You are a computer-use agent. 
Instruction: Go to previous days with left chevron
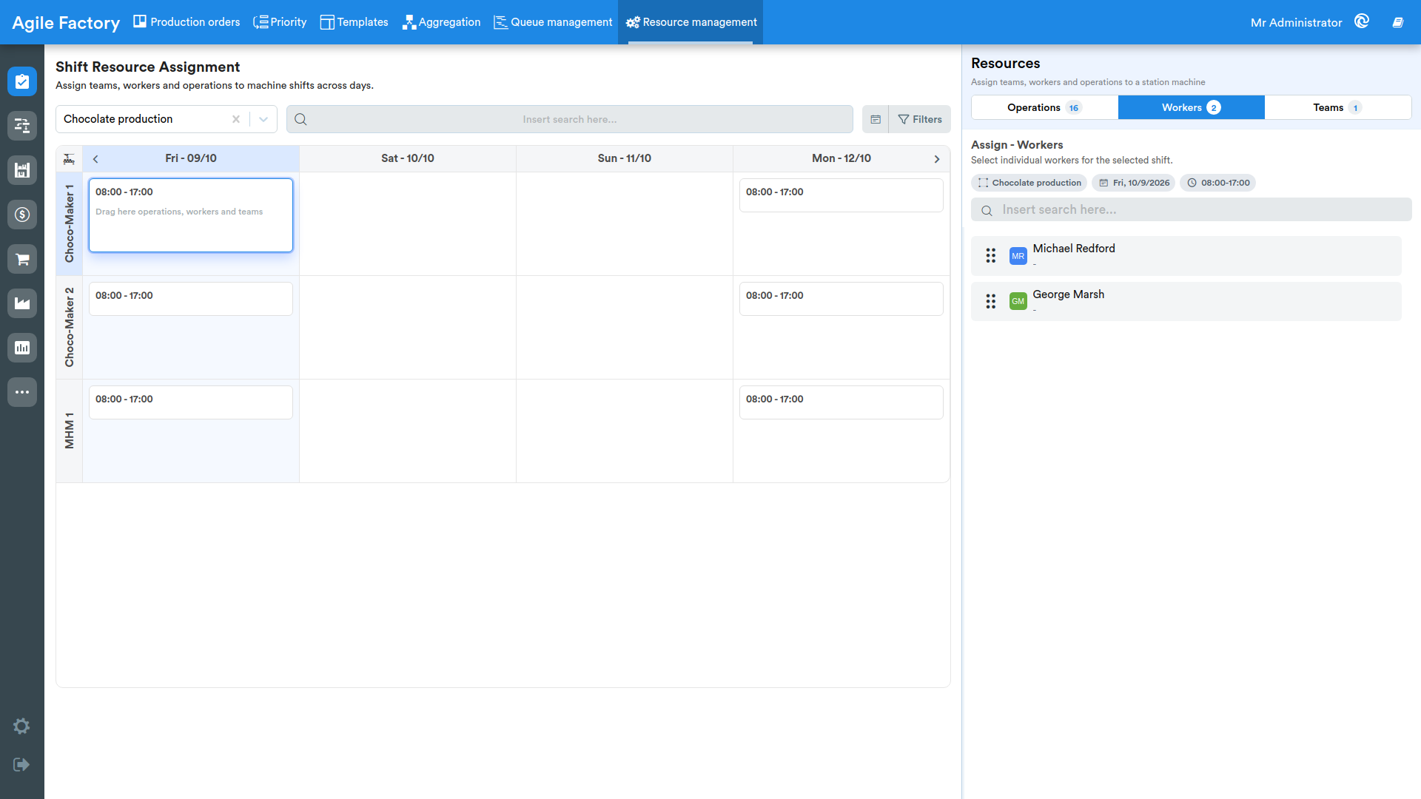coord(95,159)
